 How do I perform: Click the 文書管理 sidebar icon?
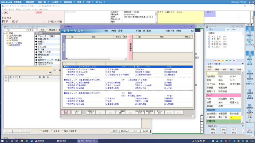coord(250,91)
